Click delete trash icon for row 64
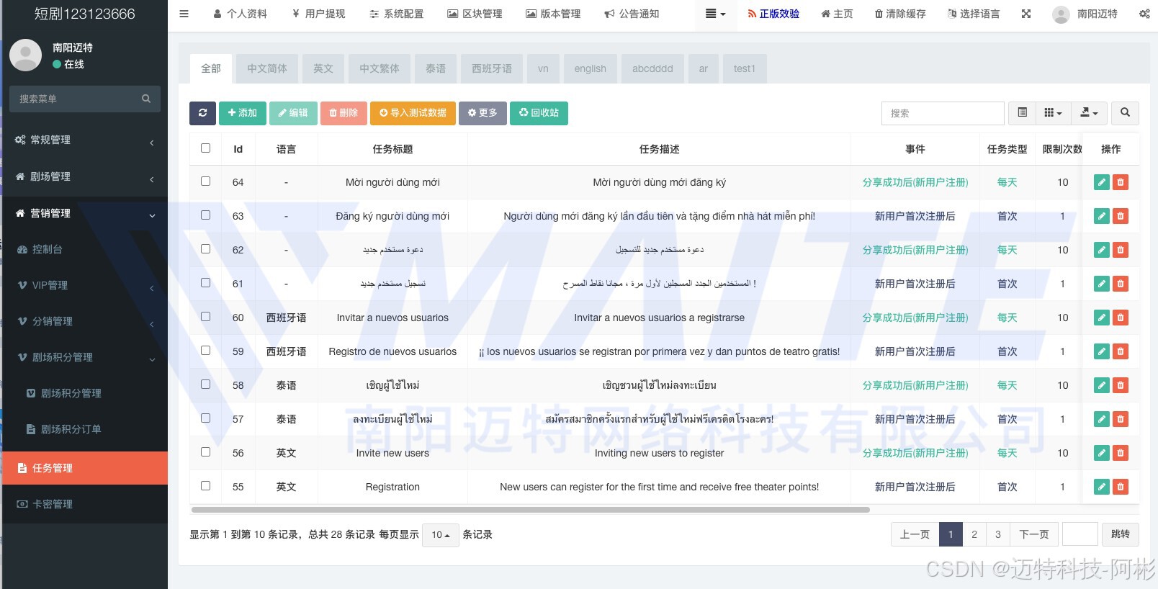The height and width of the screenshot is (589, 1158). pyautogui.click(x=1120, y=182)
